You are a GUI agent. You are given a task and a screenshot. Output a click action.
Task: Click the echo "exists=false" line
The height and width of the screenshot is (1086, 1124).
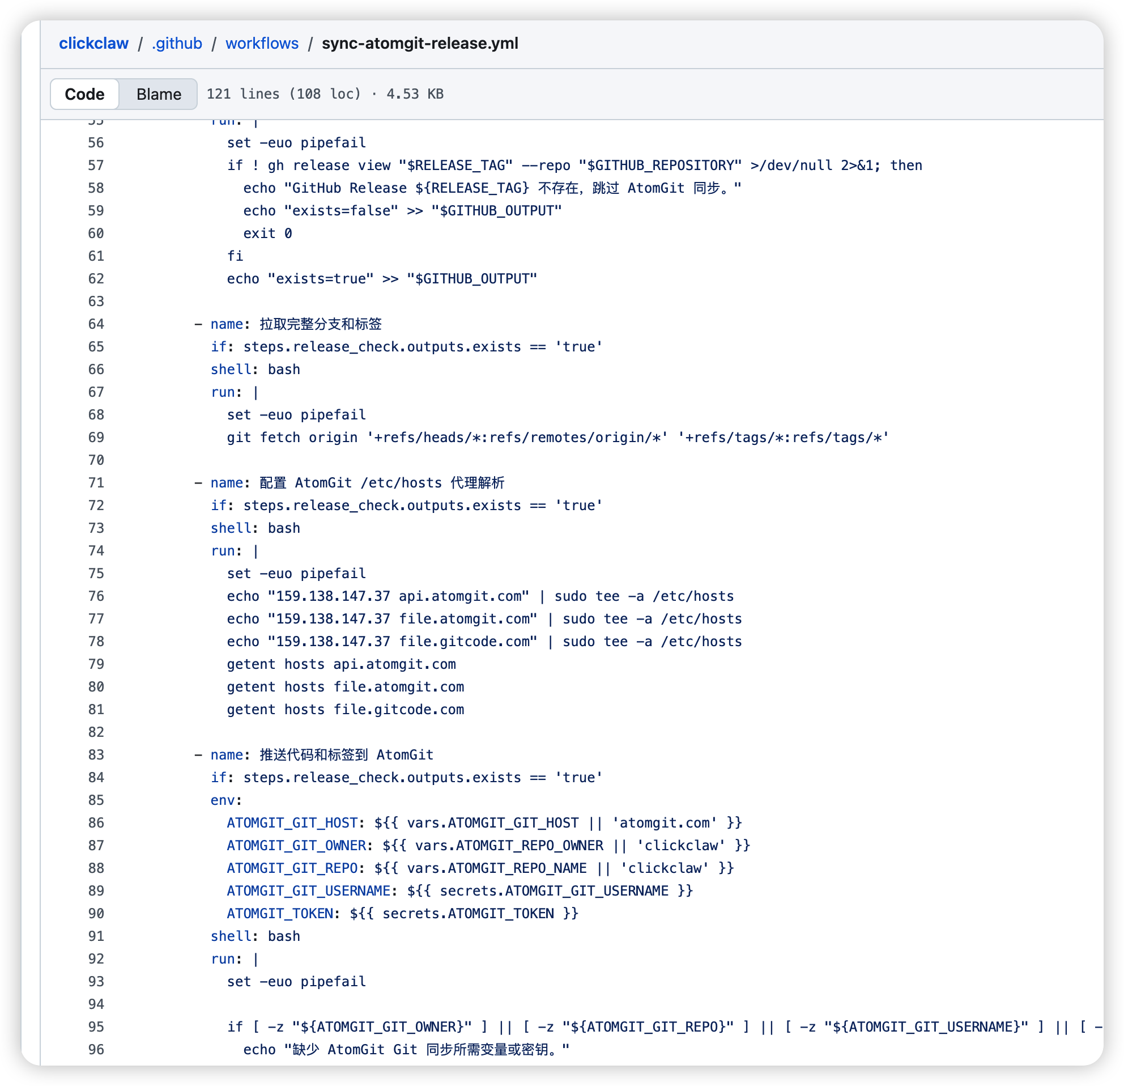coord(402,211)
